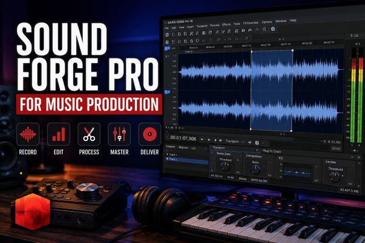Viewport: 365px width, 243px height.
Task: Open the Window menu
Action: [x=280, y=21]
